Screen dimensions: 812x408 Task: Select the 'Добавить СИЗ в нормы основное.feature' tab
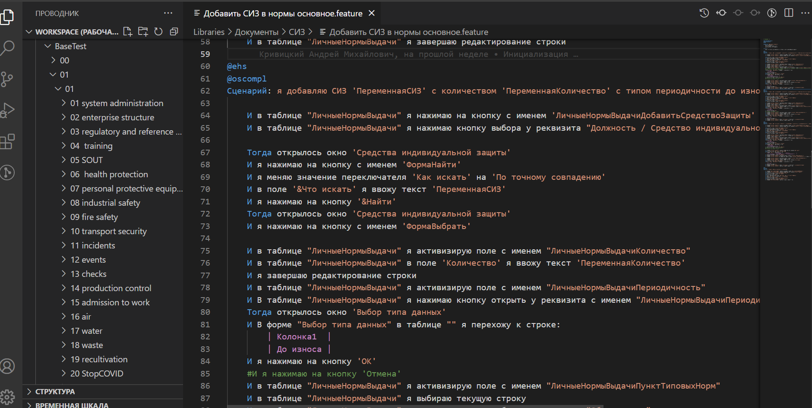click(x=283, y=13)
